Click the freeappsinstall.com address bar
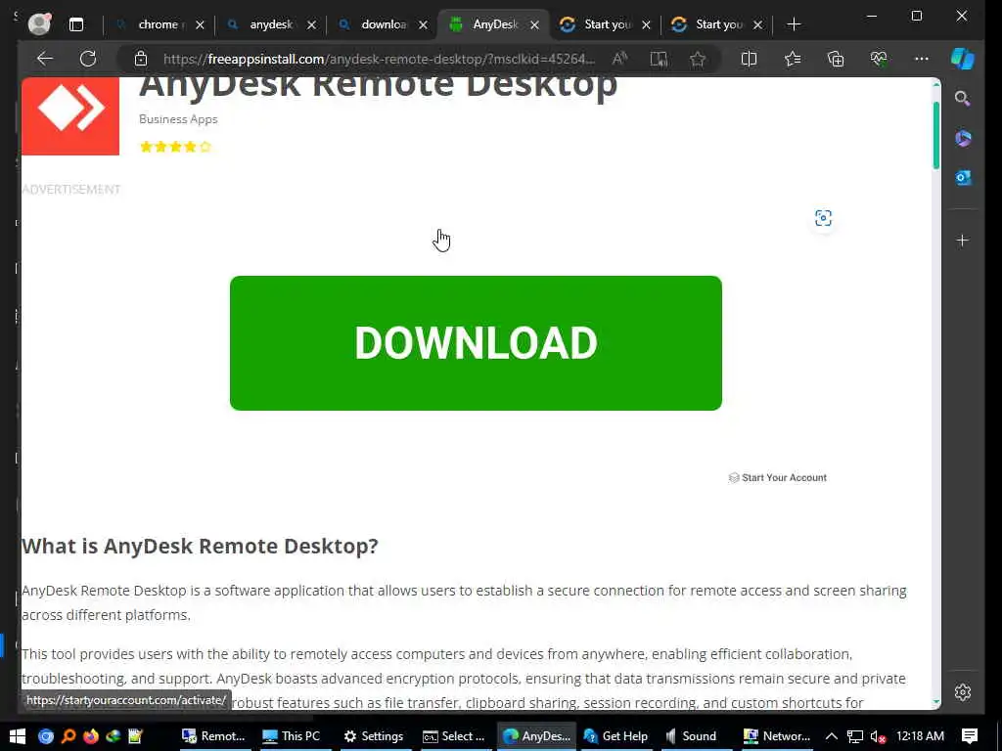 pyautogui.click(x=379, y=59)
